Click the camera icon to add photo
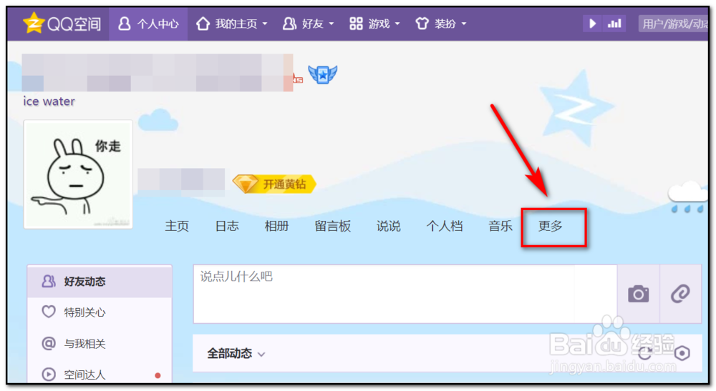Viewport: 716px width, 391px height. pyautogui.click(x=639, y=294)
